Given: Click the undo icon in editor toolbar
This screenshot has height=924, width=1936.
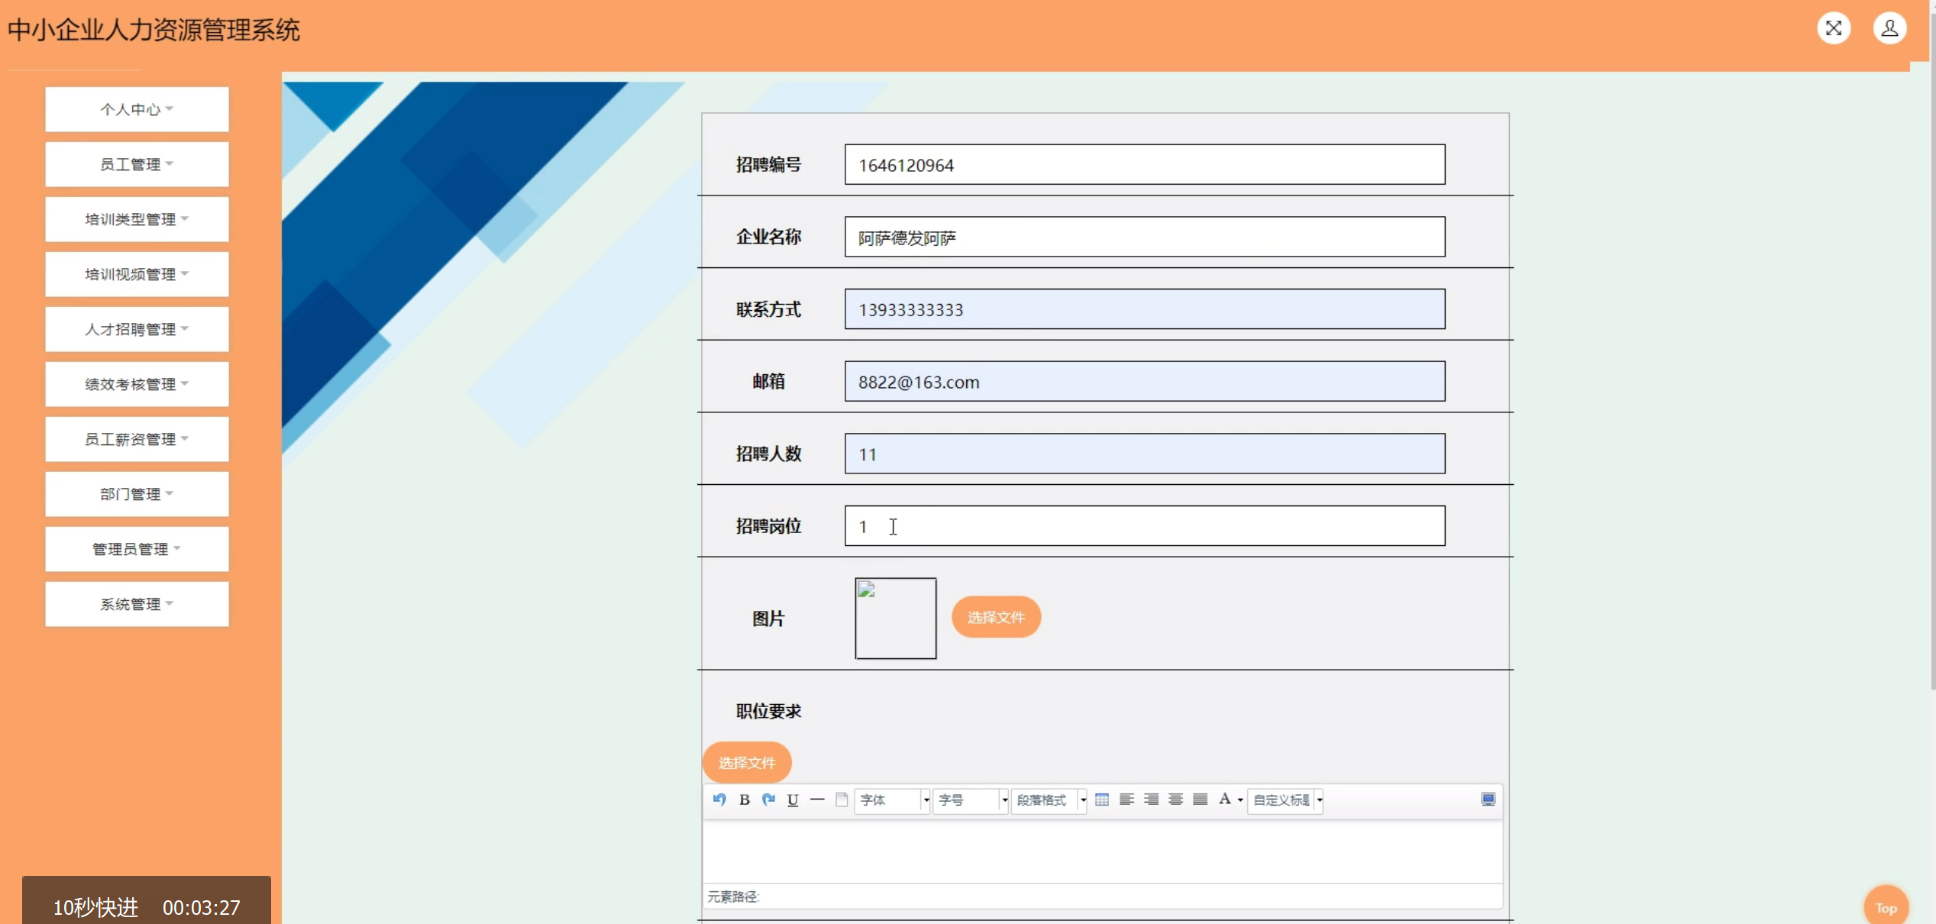Looking at the screenshot, I should tap(719, 800).
